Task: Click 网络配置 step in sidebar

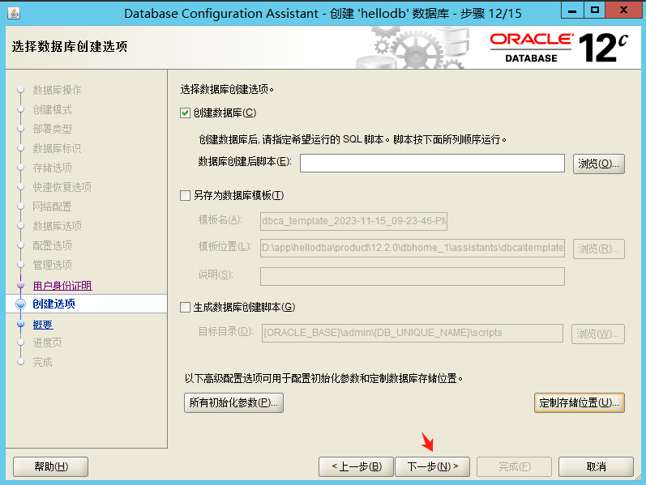Action: pos(52,206)
